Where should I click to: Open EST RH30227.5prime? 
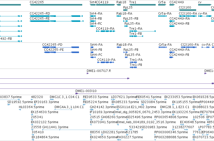(130, 137)
